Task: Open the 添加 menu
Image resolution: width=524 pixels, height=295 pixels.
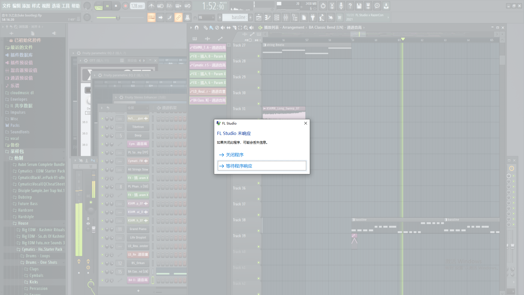Action: [26, 6]
